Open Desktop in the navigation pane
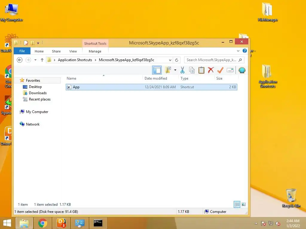 (x=35, y=87)
